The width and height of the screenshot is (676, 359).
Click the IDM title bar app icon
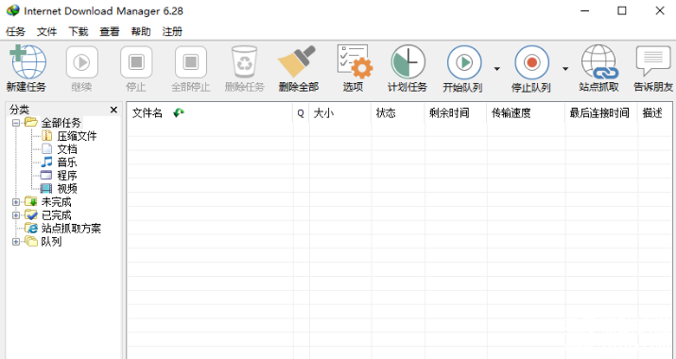coord(12,10)
